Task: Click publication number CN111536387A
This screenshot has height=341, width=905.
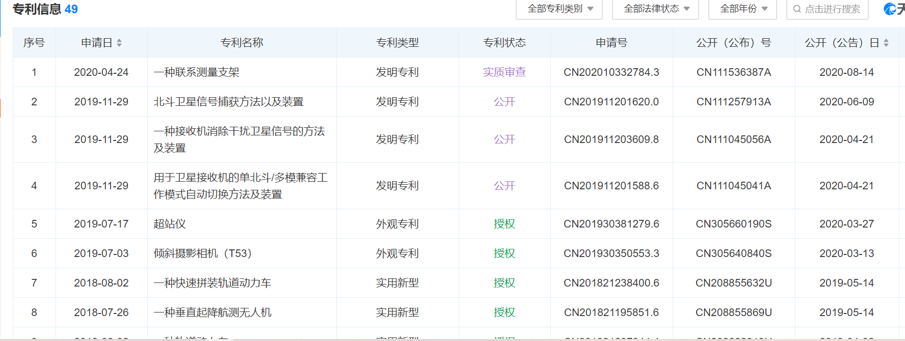Action: (733, 72)
